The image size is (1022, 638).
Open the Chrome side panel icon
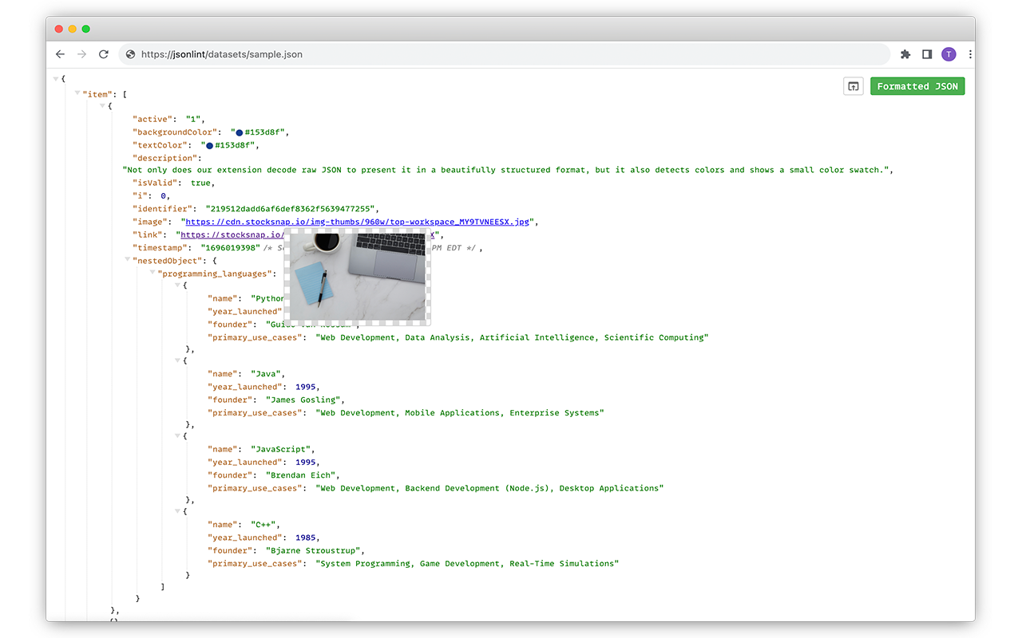point(926,54)
